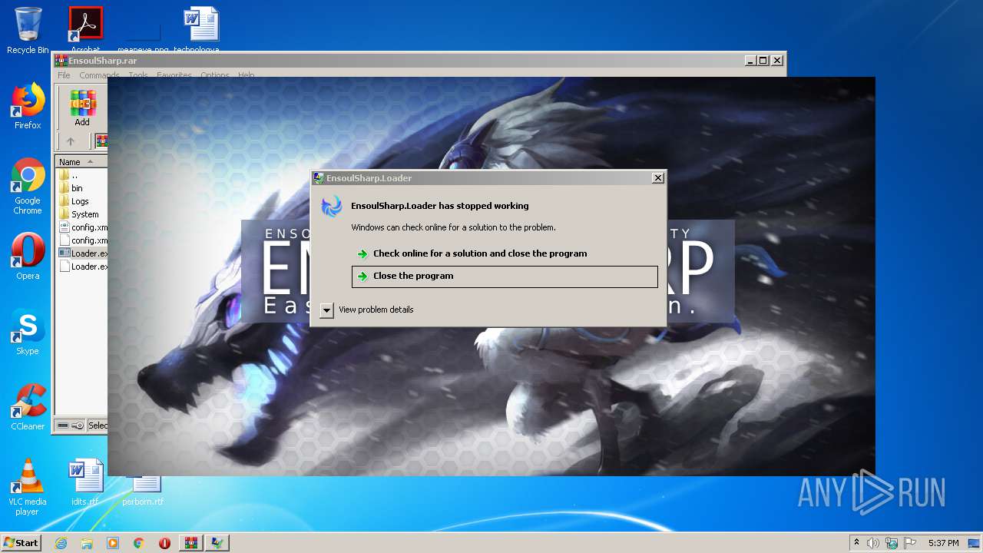Minimize the EnsoulSharp.rar WinRAR window
Screen dimensions: 983x553
point(750,60)
